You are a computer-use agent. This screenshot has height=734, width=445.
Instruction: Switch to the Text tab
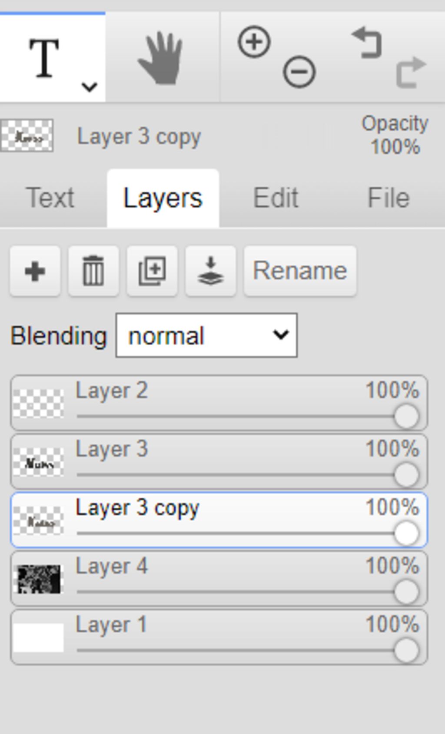(x=50, y=198)
